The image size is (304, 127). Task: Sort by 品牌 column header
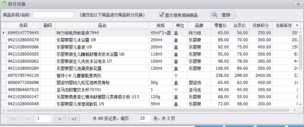199,25
